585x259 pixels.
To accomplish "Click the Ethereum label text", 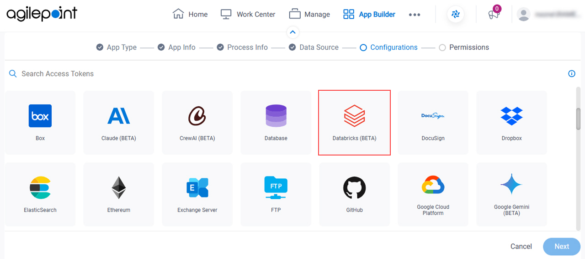I will point(119,210).
